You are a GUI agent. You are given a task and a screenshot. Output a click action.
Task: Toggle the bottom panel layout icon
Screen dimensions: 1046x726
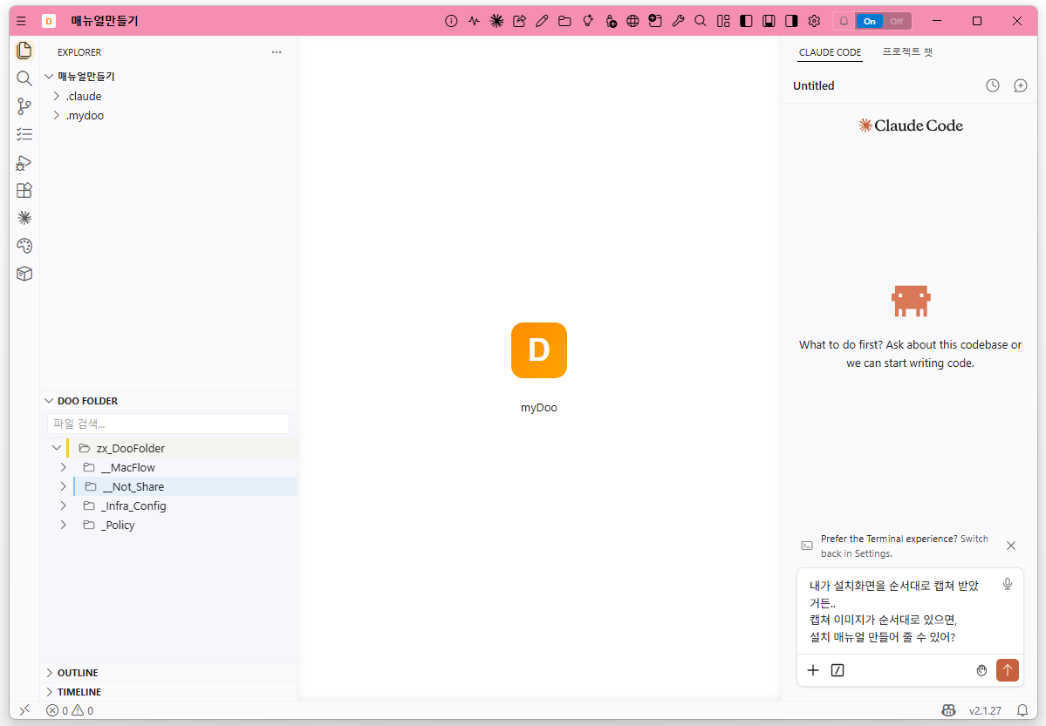pyautogui.click(x=769, y=21)
